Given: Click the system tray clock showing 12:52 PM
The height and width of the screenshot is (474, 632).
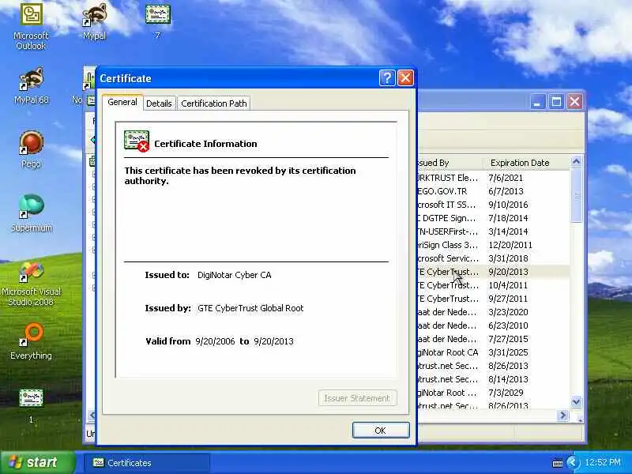Looking at the screenshot, I should pos(603,462).
